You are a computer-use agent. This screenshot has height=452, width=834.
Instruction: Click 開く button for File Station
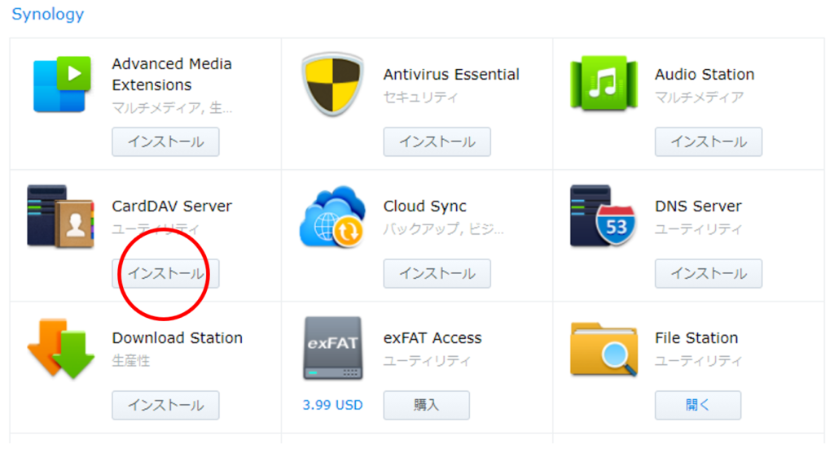(698, 406)
